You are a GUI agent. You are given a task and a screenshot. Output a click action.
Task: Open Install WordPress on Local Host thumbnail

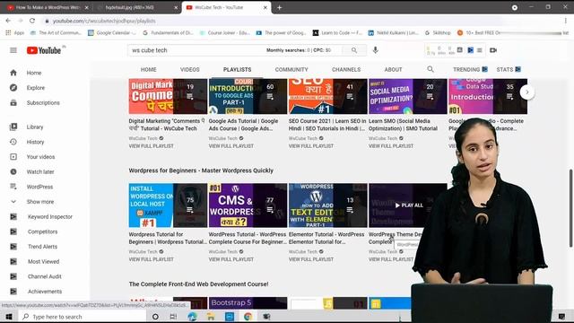pyautogui.click(x=168, y=205)
